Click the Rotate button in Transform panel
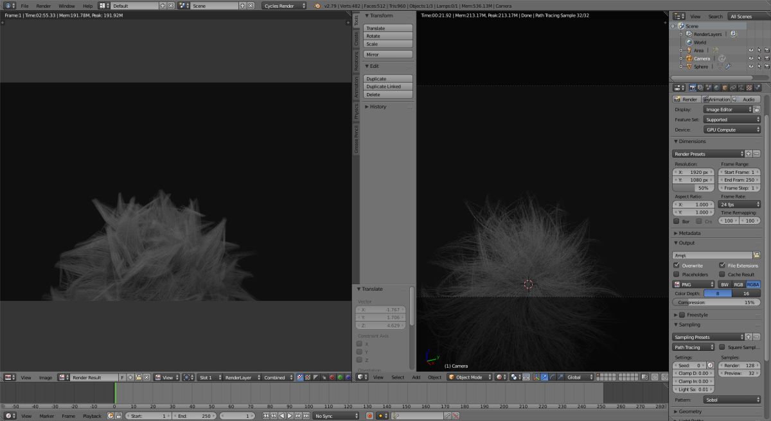The width and height of the screenshot is (771, 421). pyautogui.click(x=388, y=36)
